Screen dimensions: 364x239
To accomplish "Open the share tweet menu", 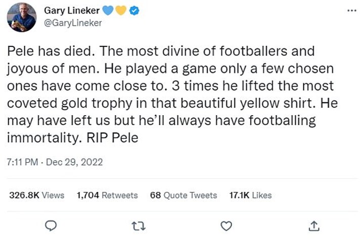I will click(x=314, y=225).
